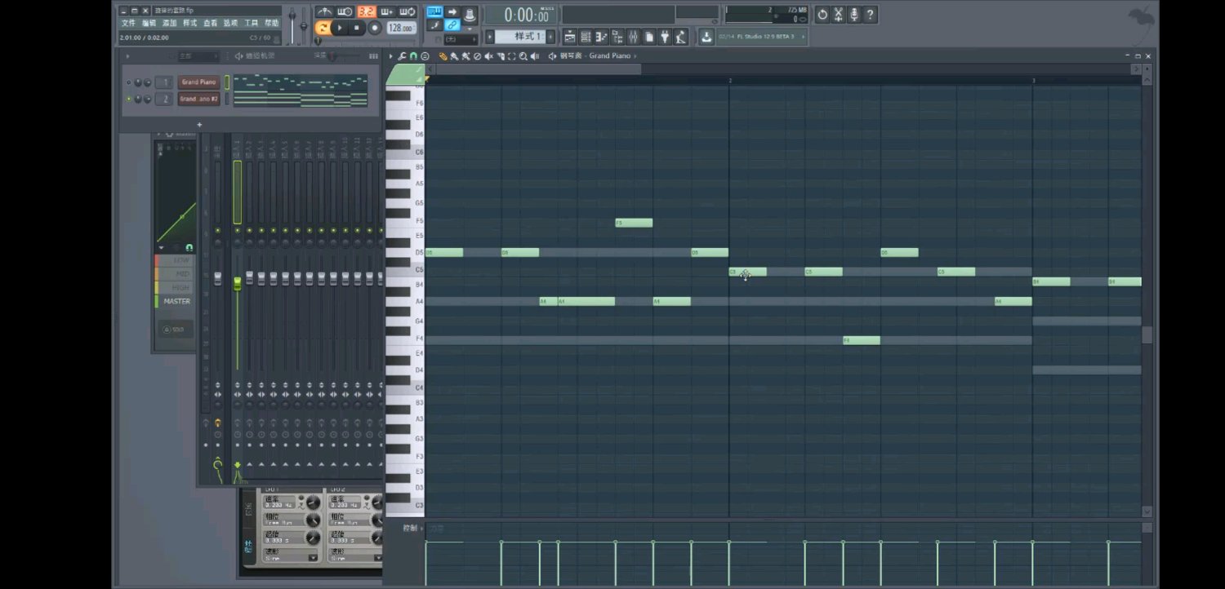Add a new channel with plus button
The height and width of the screenshot is (589, 1225).
coord(199,125)
